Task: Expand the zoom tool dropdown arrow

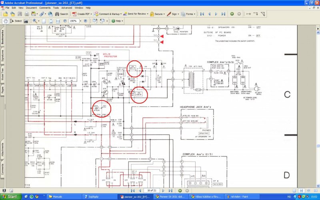Action: [x=39, y=21]
